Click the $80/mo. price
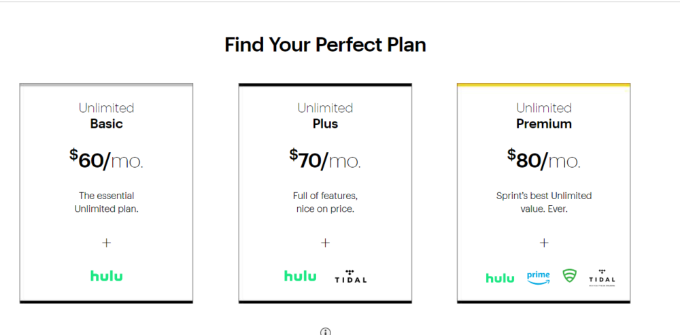 click(544, 160)
